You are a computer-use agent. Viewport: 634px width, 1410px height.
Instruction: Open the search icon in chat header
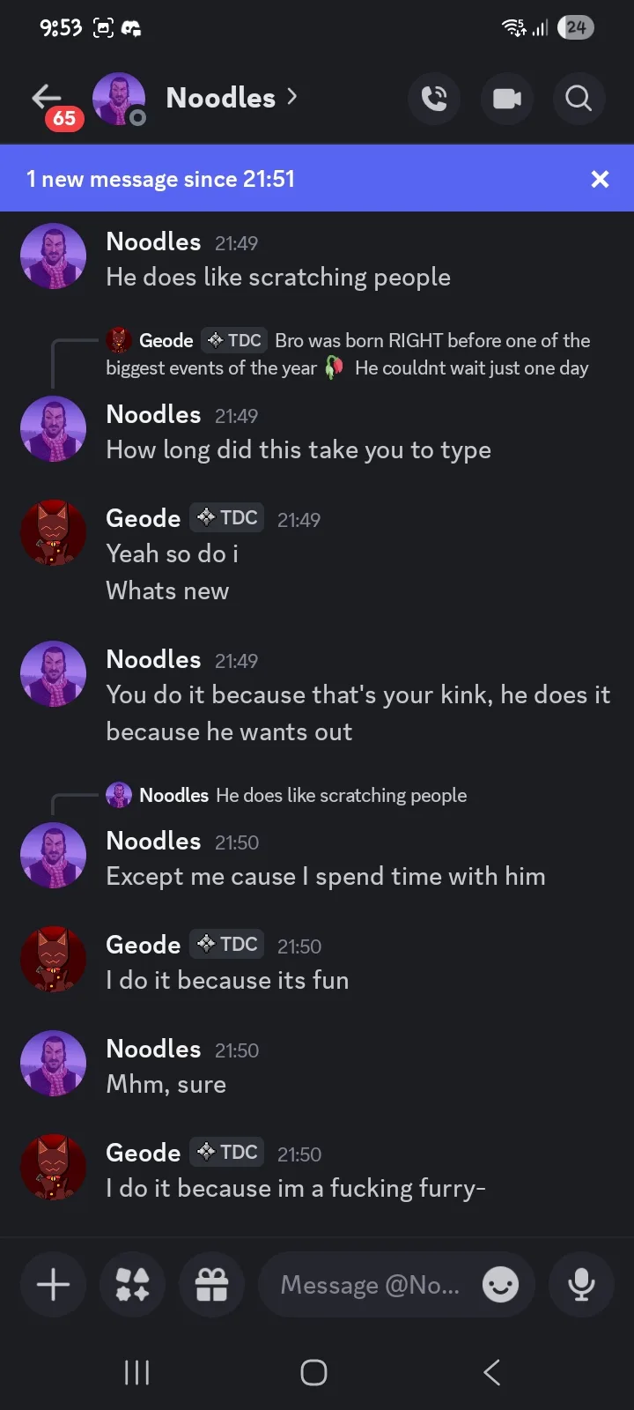[x=579, y=98]
